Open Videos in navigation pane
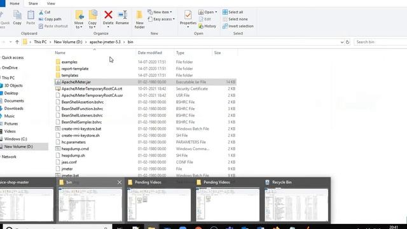Image resolution: width=407 pixels, height=229 pixels. click(10, 132)
